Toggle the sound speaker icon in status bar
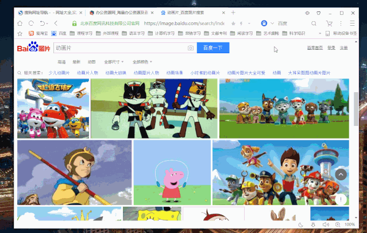The height and width of the screenshot is (233, 367). pyautogui.click(x=325, y=224)
